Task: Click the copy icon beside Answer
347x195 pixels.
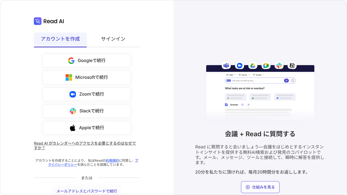Action: (242, 105)
